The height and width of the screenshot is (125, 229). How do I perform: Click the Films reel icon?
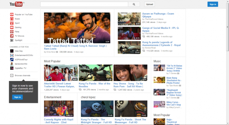click(12, 32)
